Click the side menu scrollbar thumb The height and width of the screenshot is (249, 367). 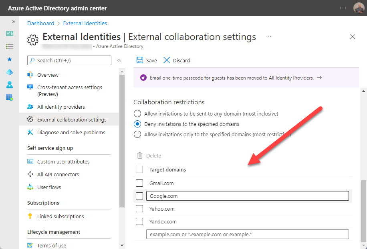click(x=122, y=141)
